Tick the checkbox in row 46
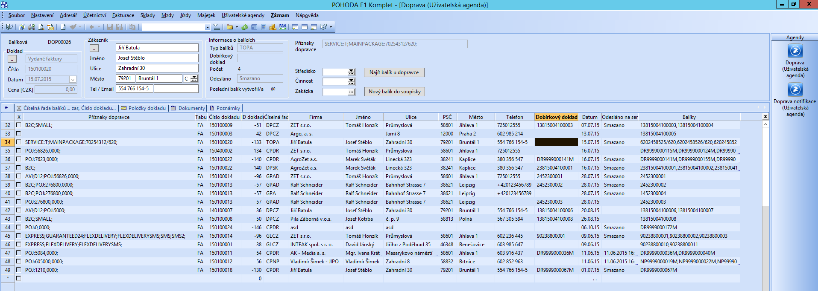The image size is (818, 291). [18, 245]
